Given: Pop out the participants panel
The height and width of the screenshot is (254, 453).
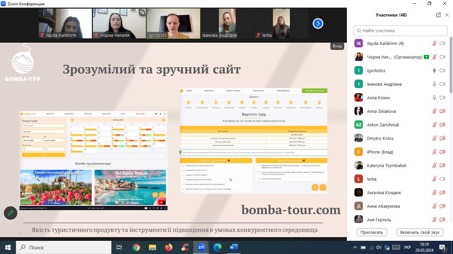Looking at the screenshot, I should coord(438,15).
